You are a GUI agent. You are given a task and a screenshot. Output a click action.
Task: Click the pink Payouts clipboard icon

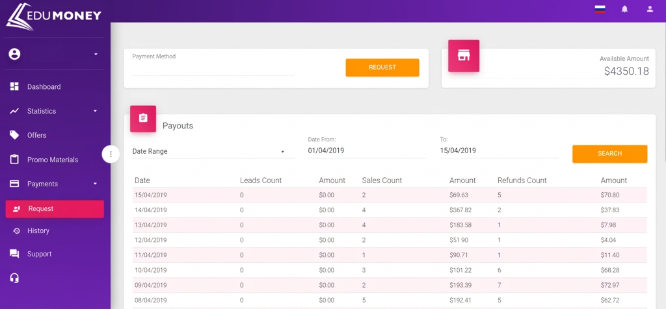[143, 119]
